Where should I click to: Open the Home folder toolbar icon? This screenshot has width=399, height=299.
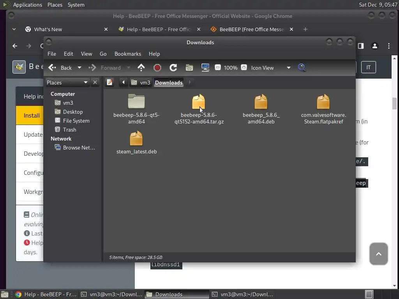pos(189,68)
